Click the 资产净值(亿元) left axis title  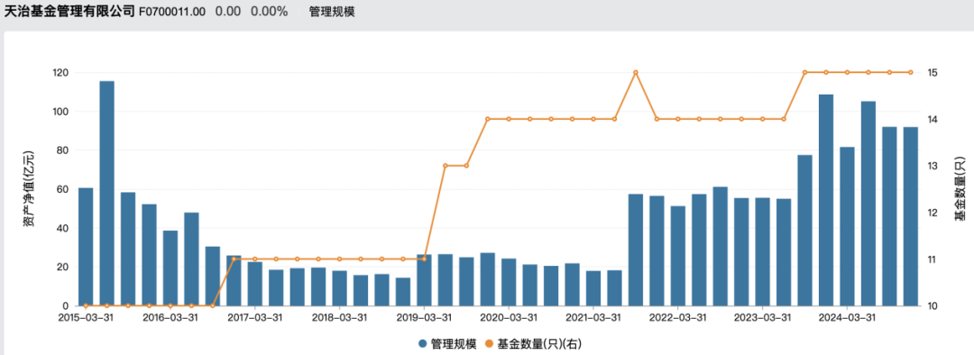click(28, 188)
